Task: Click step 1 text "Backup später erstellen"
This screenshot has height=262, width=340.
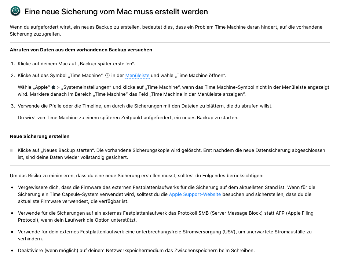Action: pos(107,63)
